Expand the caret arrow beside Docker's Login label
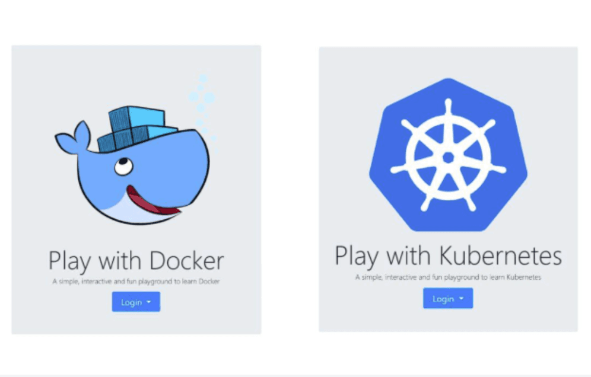This screenshot has height=377, width=591. (x=148, y=302)
